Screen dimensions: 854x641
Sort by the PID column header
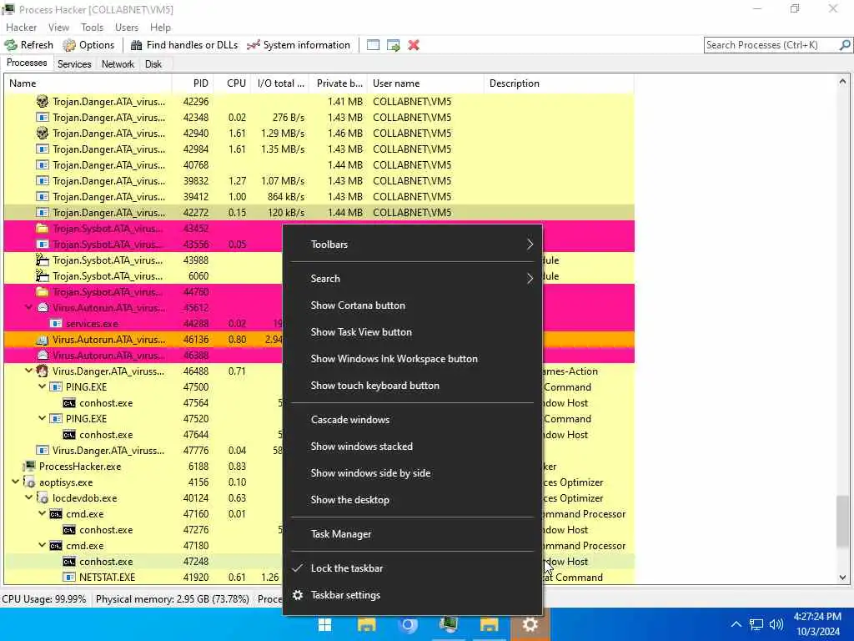(193, 83)
